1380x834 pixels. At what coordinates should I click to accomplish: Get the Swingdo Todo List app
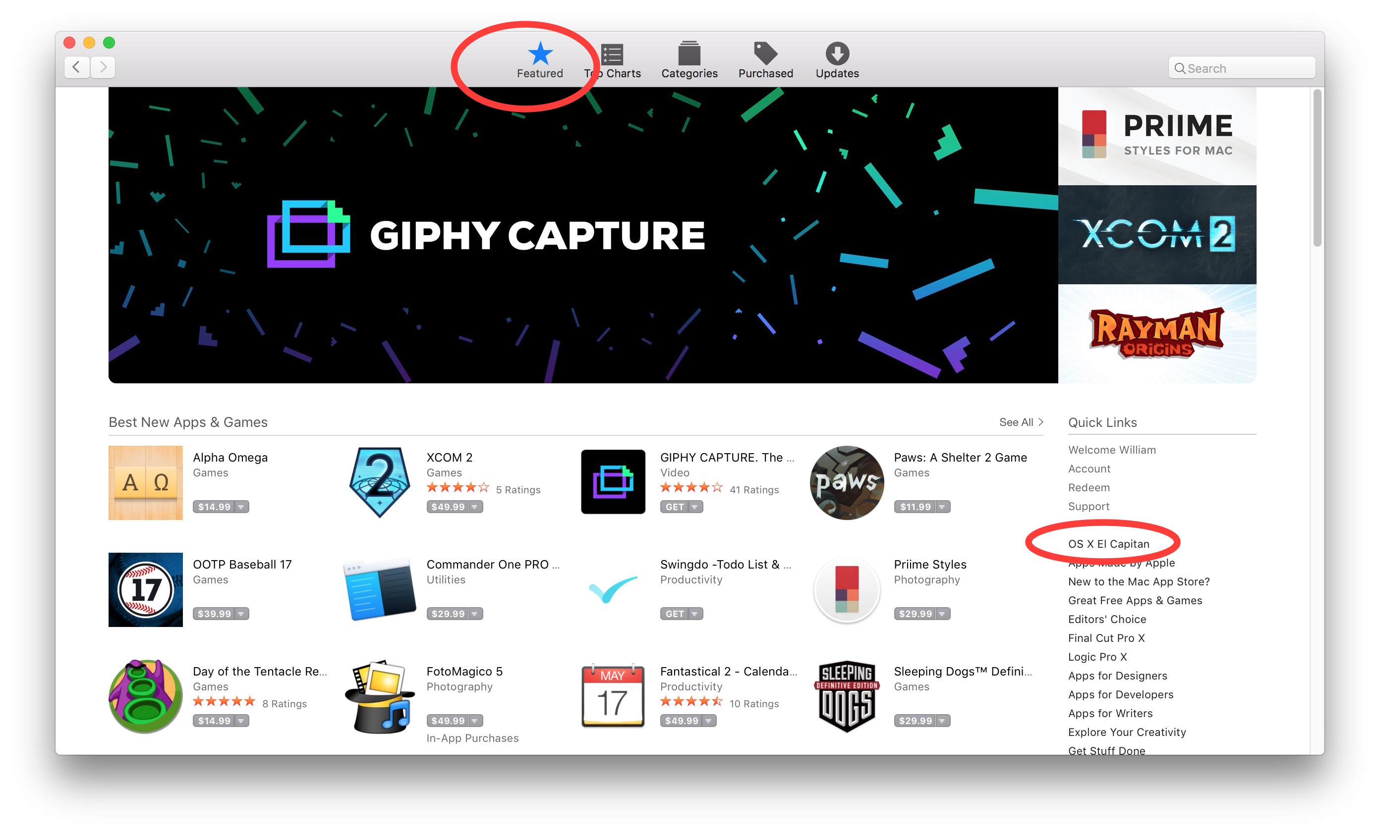[674, 614]
